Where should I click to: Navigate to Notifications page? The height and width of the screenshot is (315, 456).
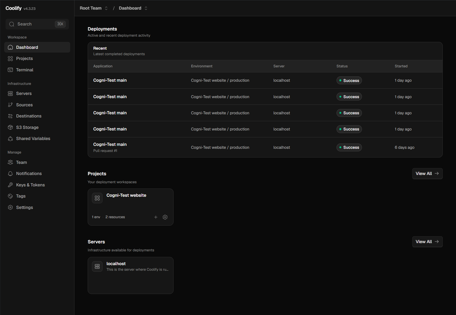pyautogui.click(x=37, y=174)
